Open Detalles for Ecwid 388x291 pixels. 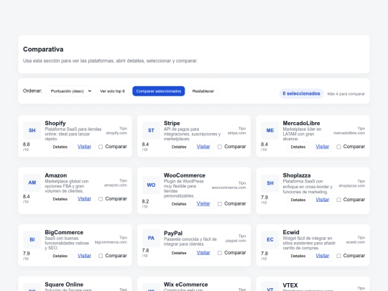coord(298,256)
